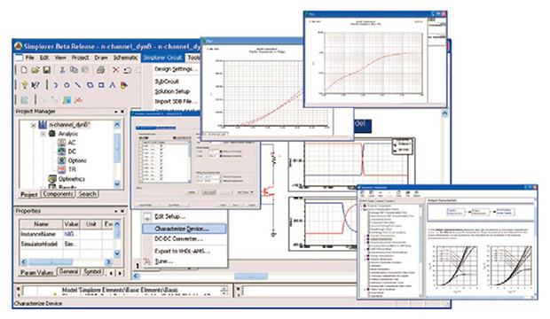Screen dimensions: 550x319
Task: Toggle the first row checkbox in characteristics table
Action: 161,146
